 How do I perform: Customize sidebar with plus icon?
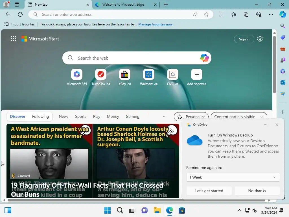coord(283,112)
